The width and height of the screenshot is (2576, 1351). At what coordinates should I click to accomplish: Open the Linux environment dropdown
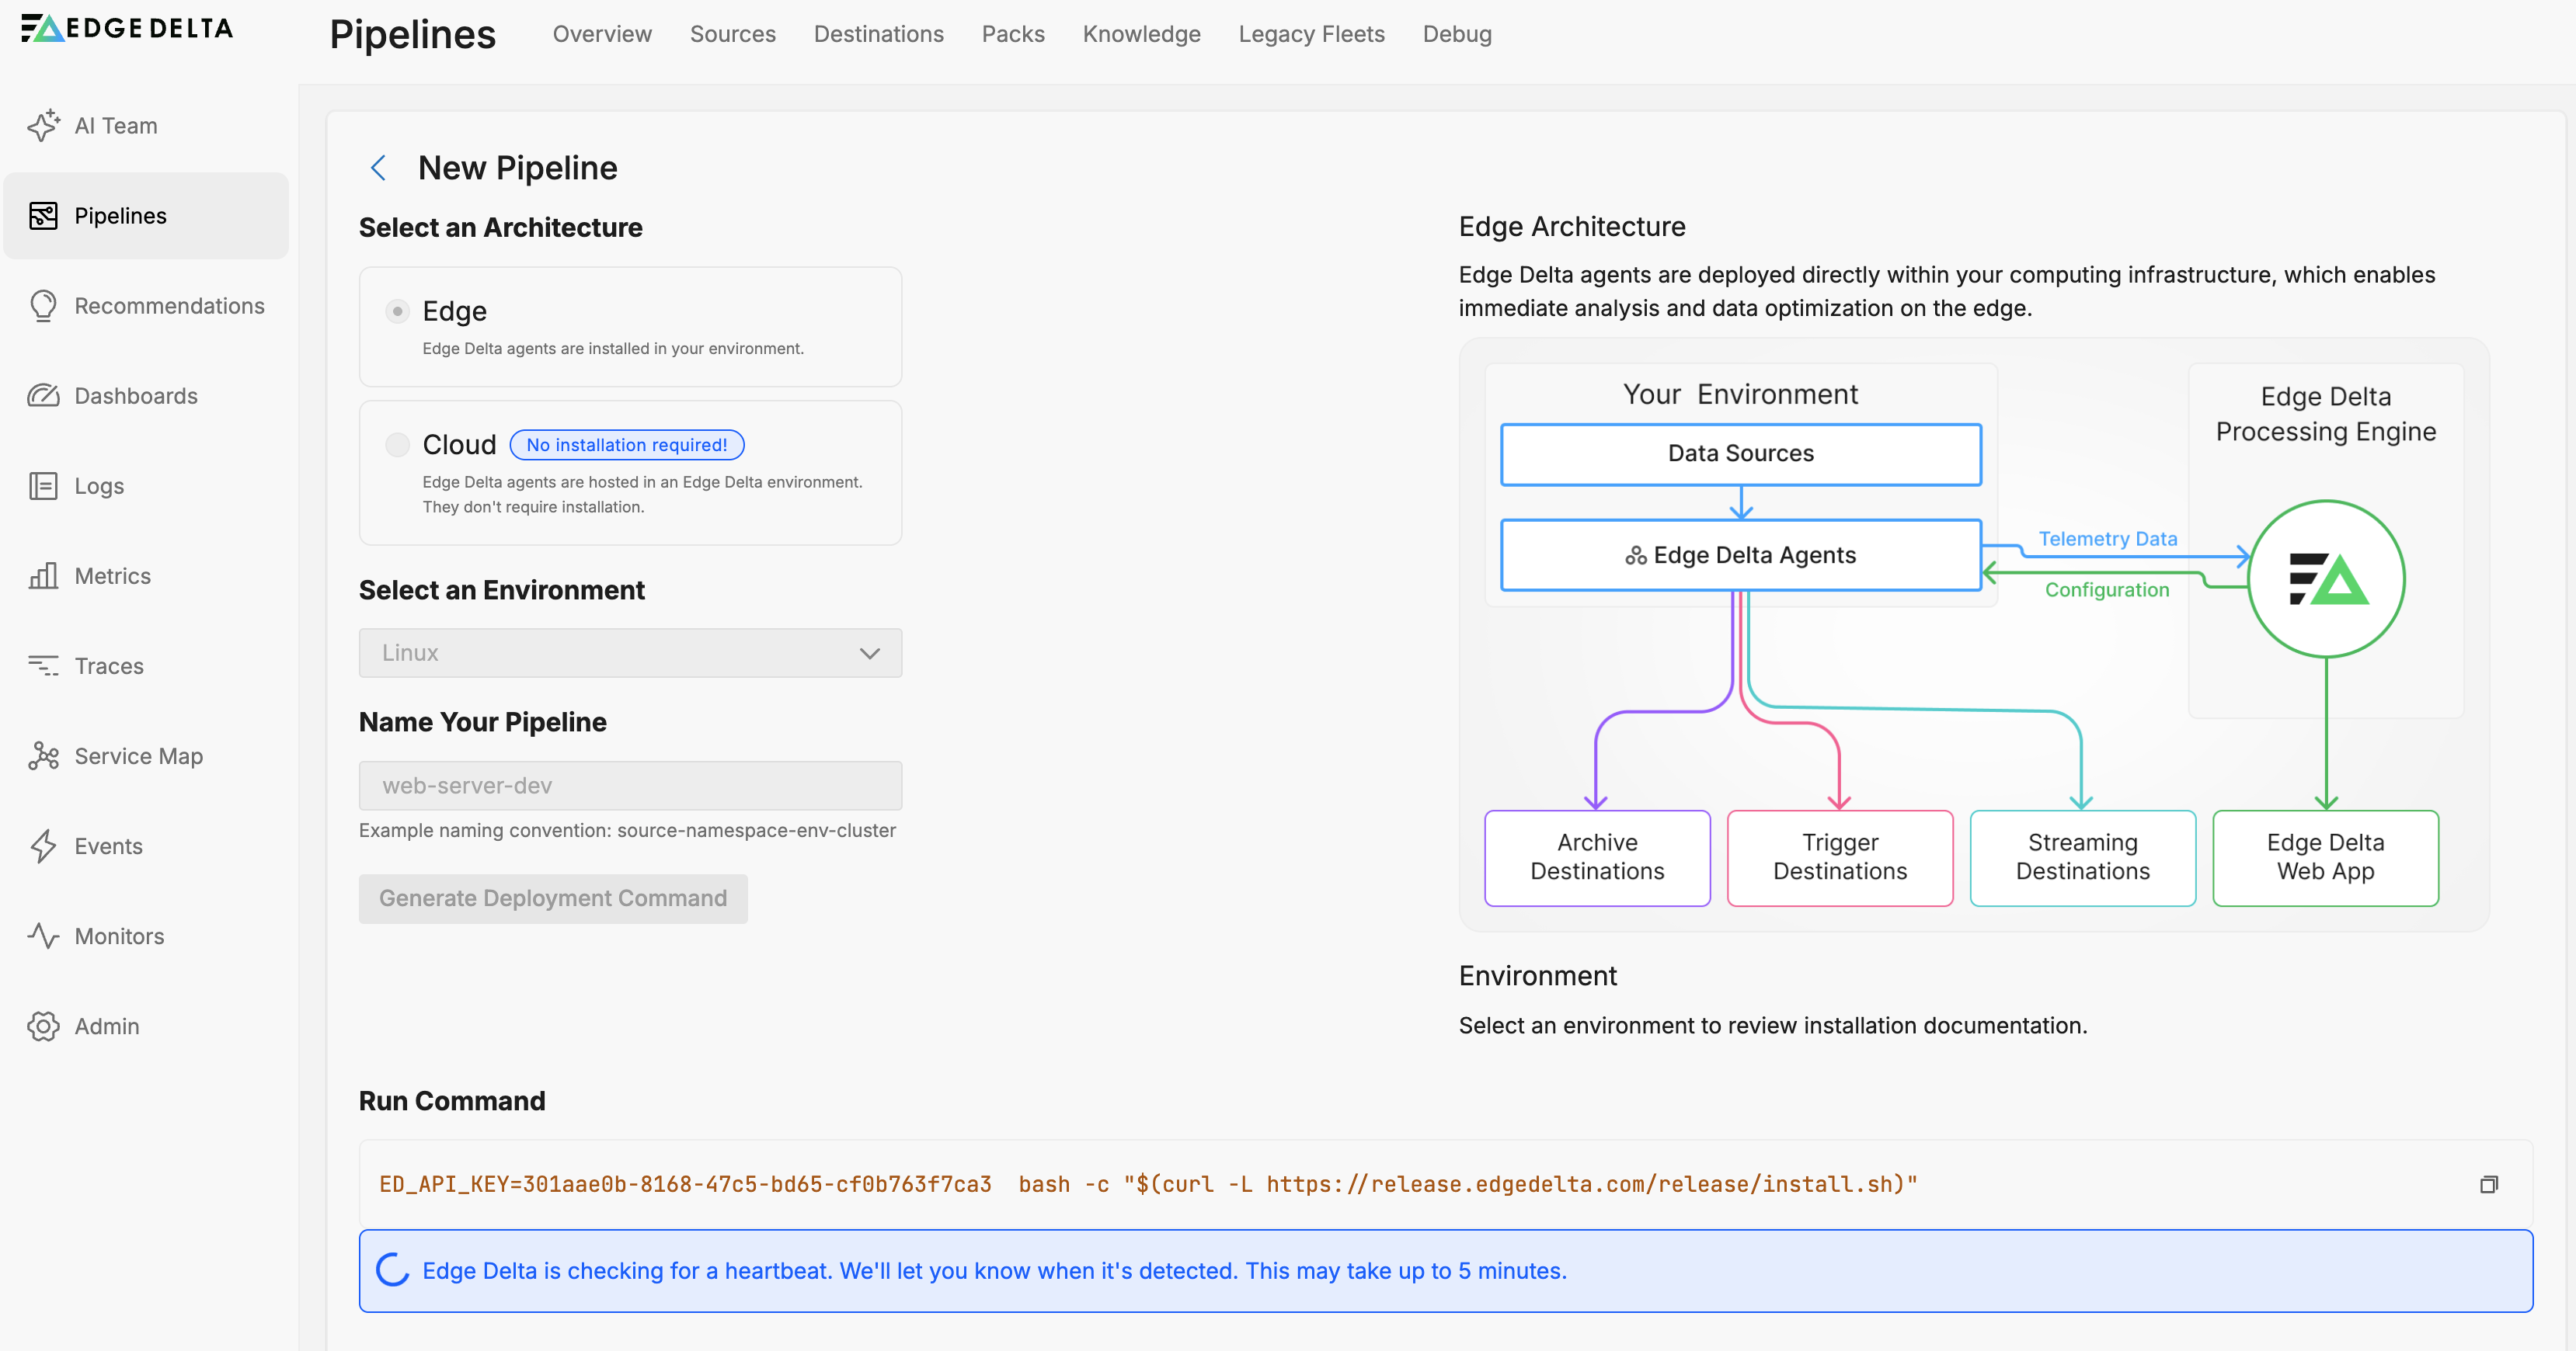pyautogui.click(x=630, y=652)
